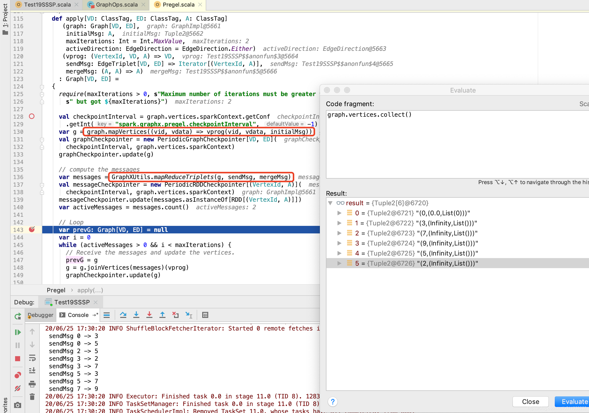Expand result item 5 Tuple2@6726
Image resolution: width=589 pixels, height=413 pixels.
(x=339, y=263)
